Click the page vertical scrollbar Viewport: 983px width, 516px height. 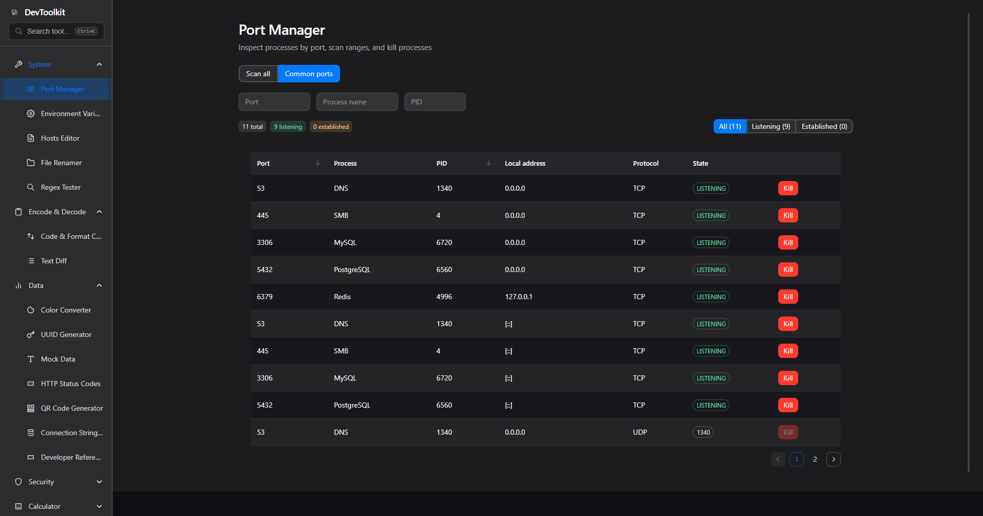click(x=969, y=243)
